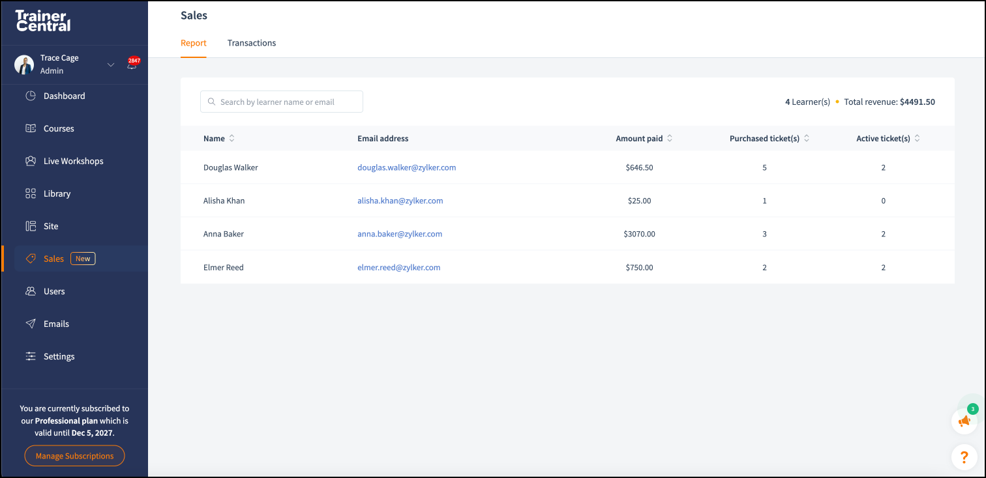Switch to the Transactions tab
Screen dimensions: 986x478
point(252,43)
